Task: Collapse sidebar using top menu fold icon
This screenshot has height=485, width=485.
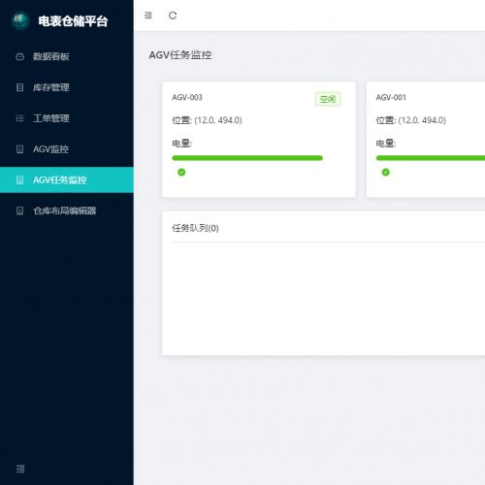Action: pos(148,16)
